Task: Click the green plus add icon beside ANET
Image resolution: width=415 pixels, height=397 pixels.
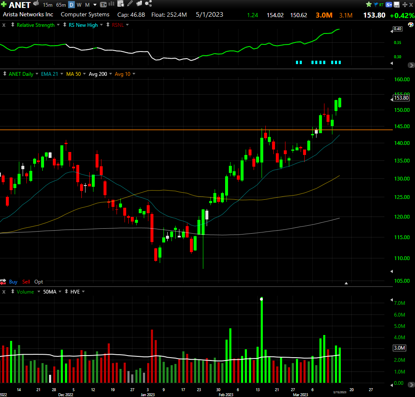Action: click(x=3, y=4)
